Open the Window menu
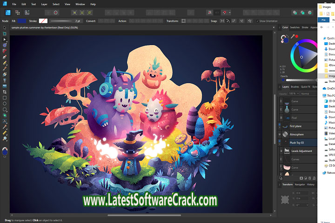 (80, 4)
